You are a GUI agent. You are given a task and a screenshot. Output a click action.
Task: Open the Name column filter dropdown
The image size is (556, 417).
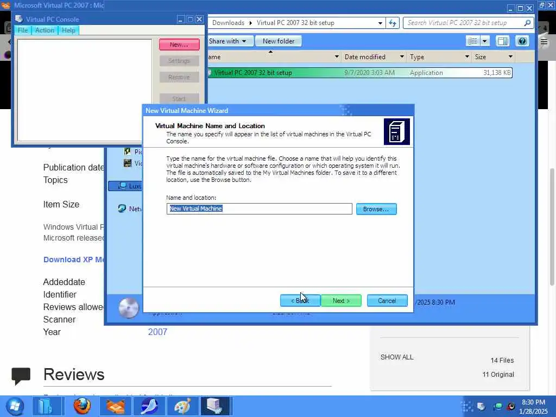point(337,56)
